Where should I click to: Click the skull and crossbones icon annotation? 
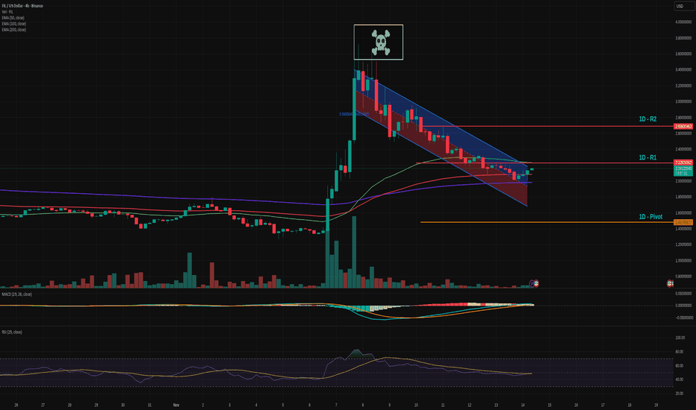[378, 42]
